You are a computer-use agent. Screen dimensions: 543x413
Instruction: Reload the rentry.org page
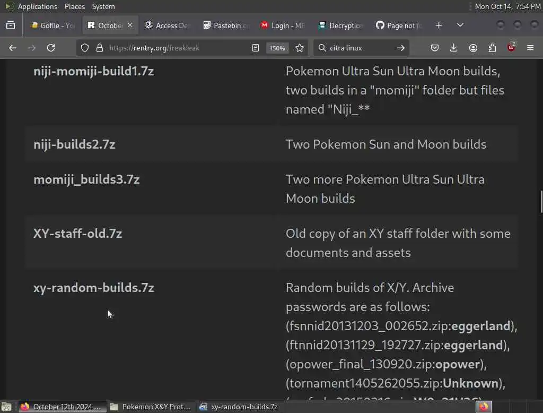(51, 48)
